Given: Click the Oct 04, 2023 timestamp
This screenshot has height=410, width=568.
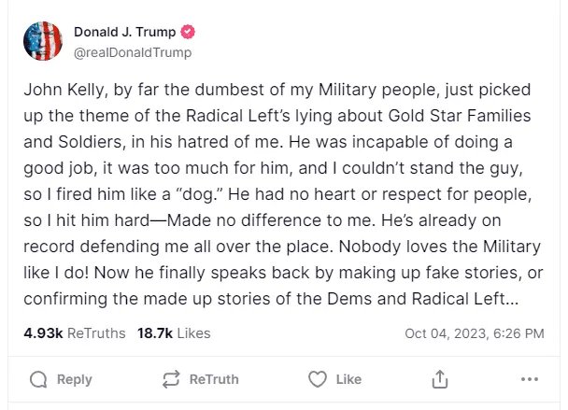Looking at the screenshot, I should [475, 333].
